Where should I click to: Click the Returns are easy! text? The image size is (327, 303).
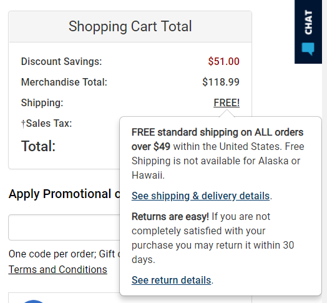pos(170,217)
